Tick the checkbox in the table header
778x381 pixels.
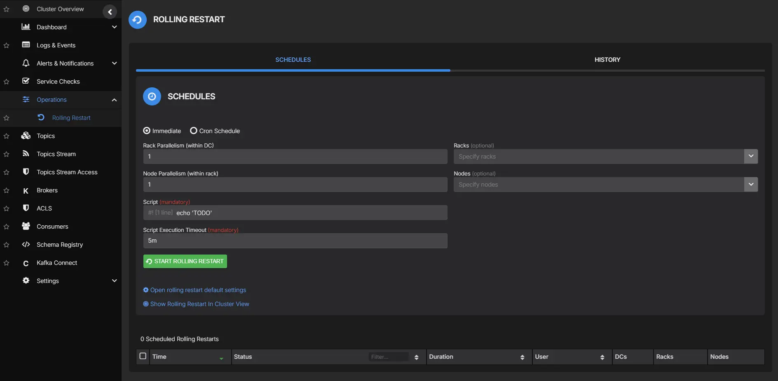tap(142, 356)
